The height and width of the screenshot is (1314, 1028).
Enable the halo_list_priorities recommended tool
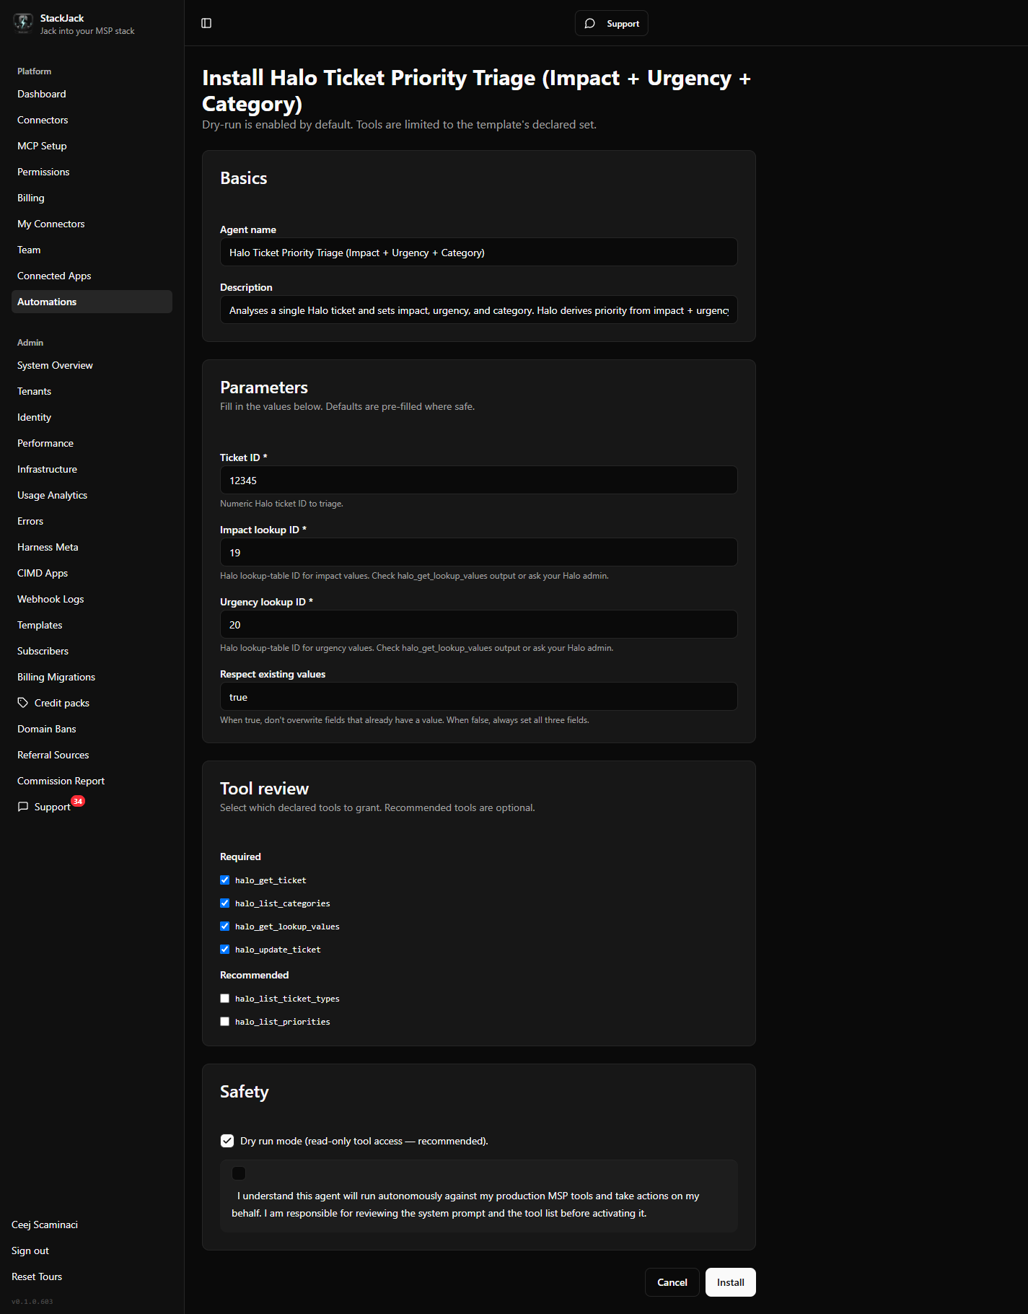click(225, 1022)
